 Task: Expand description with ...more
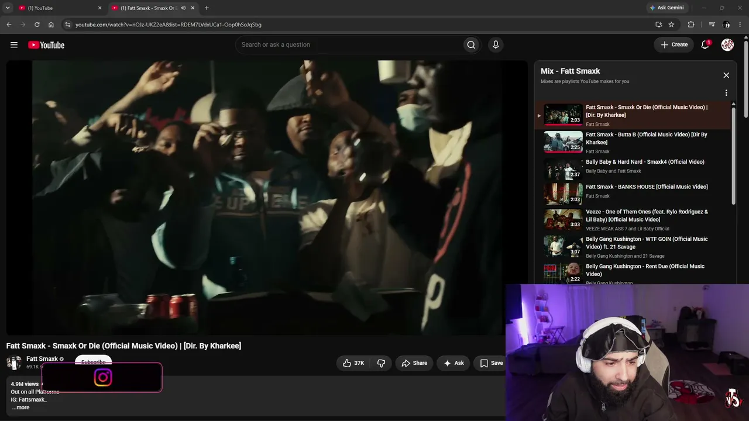(20, 408)
